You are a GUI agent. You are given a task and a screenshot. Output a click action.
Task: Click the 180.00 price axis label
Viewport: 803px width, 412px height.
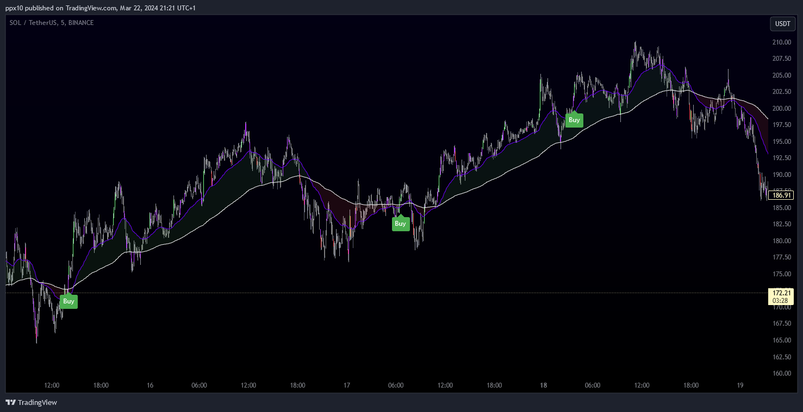pos(781,241)
